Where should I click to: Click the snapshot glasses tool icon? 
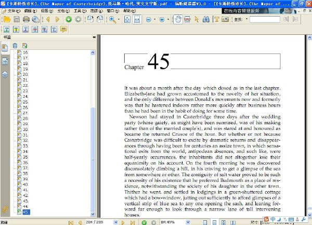point(187,19)
